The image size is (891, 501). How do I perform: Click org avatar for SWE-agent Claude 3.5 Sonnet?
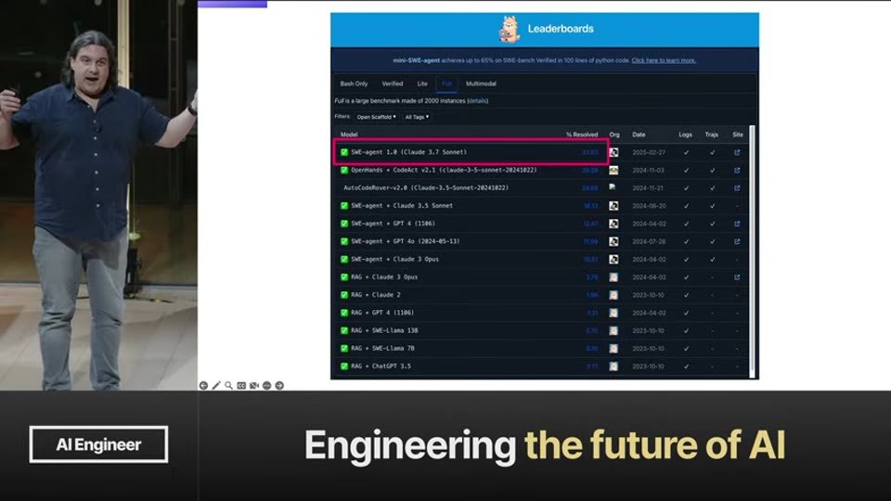click(x=613, y=206)
